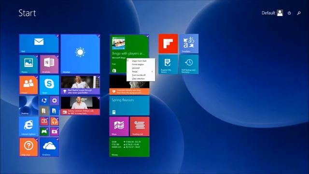Open the Flipboard red tile
The height and width of the screenshot is (174, 309).
168,43
